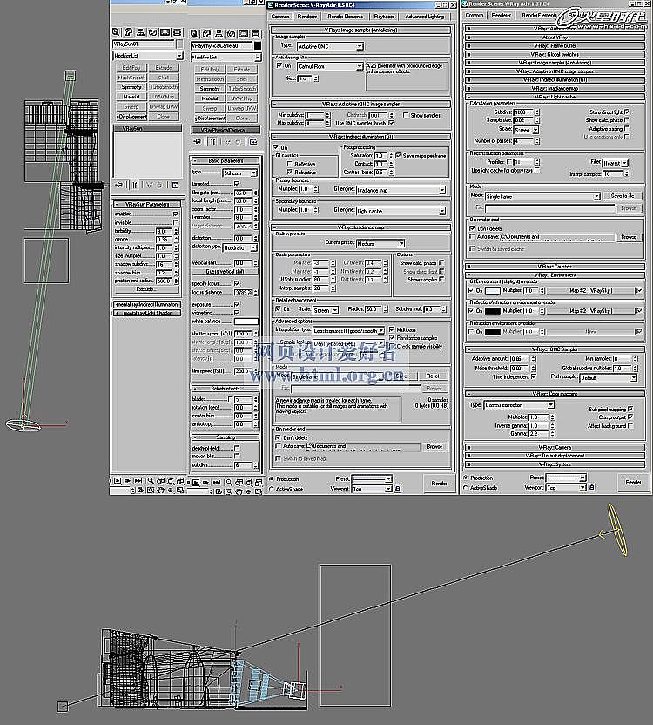Viewport: 653px width, 725px height.
Task: Open camera white balance color swatch
Action: tap(246, 322)
